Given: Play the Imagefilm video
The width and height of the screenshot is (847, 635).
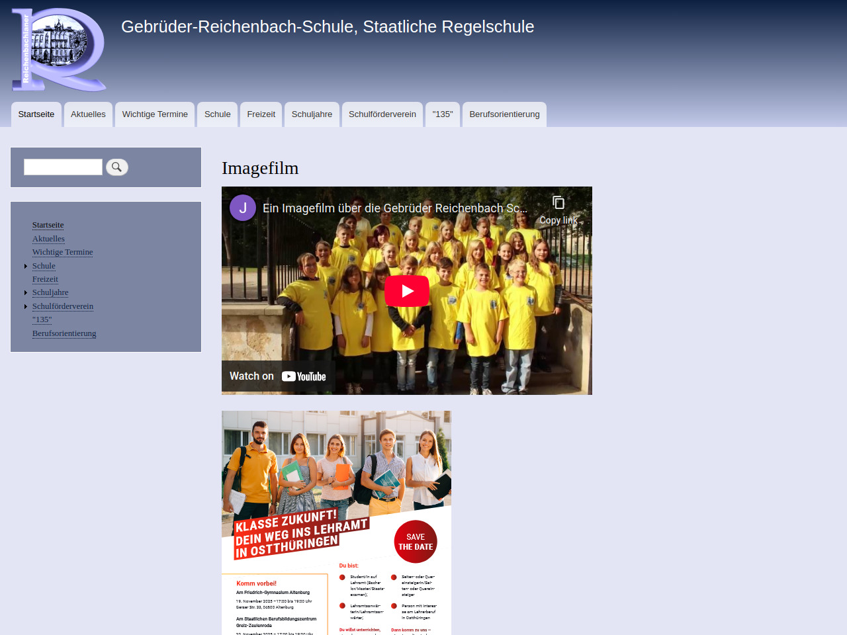Looking at the screenshot, I should click(406, 291).
